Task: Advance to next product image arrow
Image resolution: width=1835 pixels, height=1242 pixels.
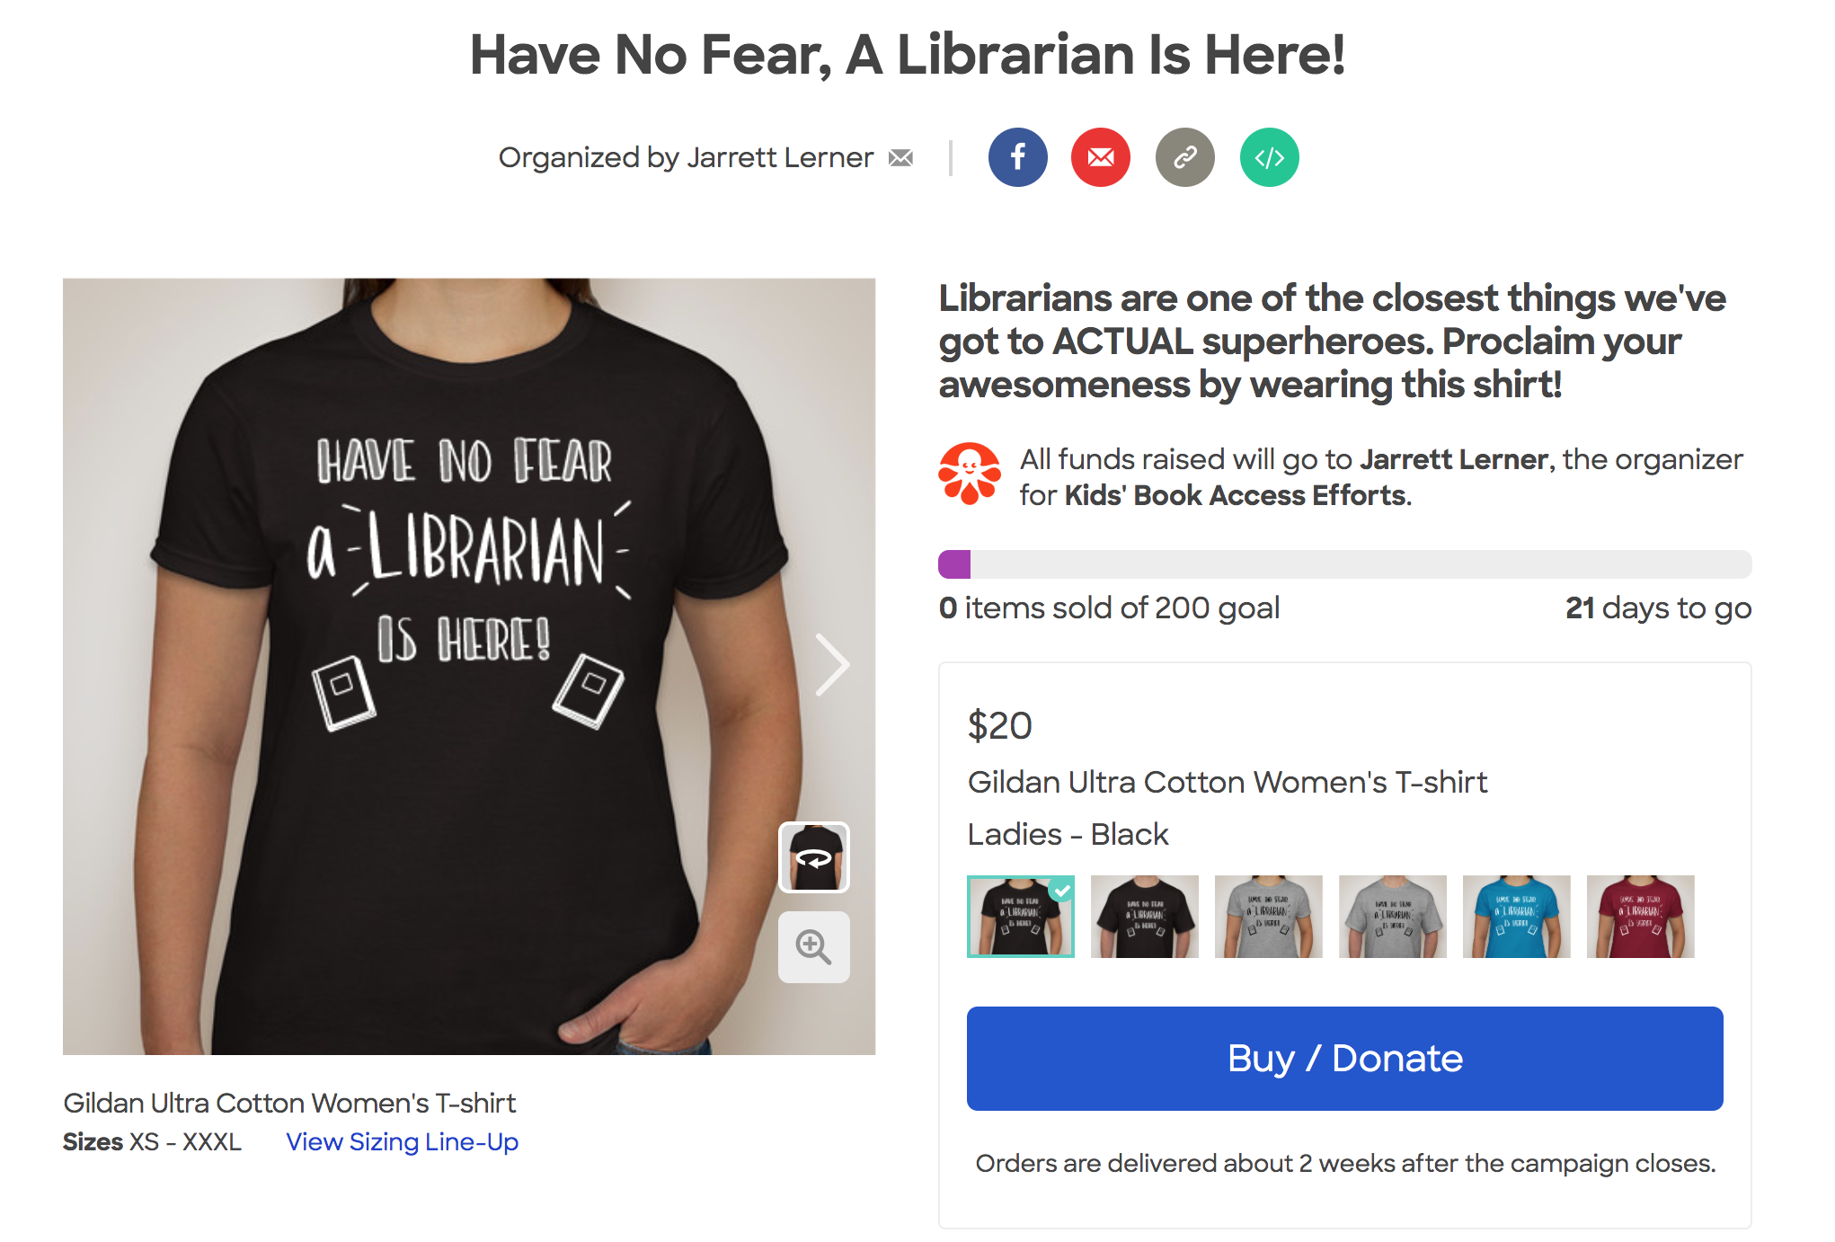Action: (832, 665)
